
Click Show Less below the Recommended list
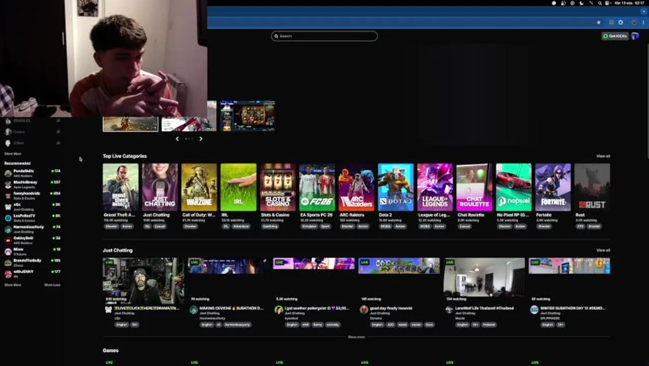pos(52,285)
